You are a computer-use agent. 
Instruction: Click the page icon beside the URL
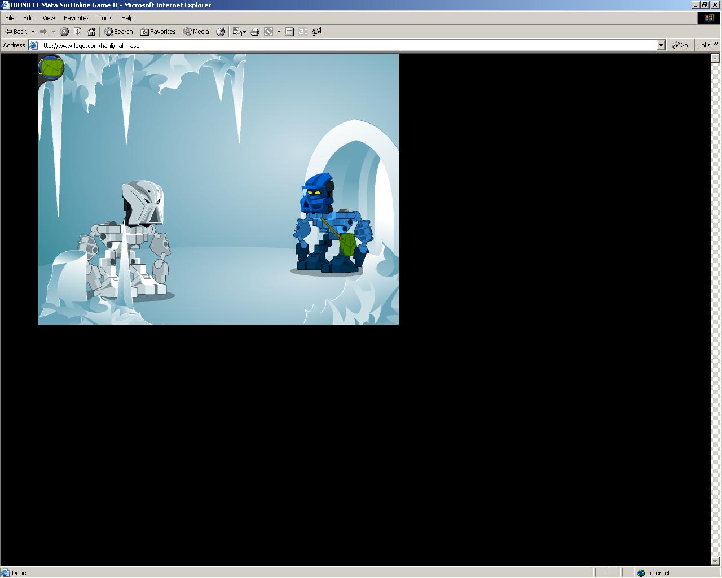33,45
